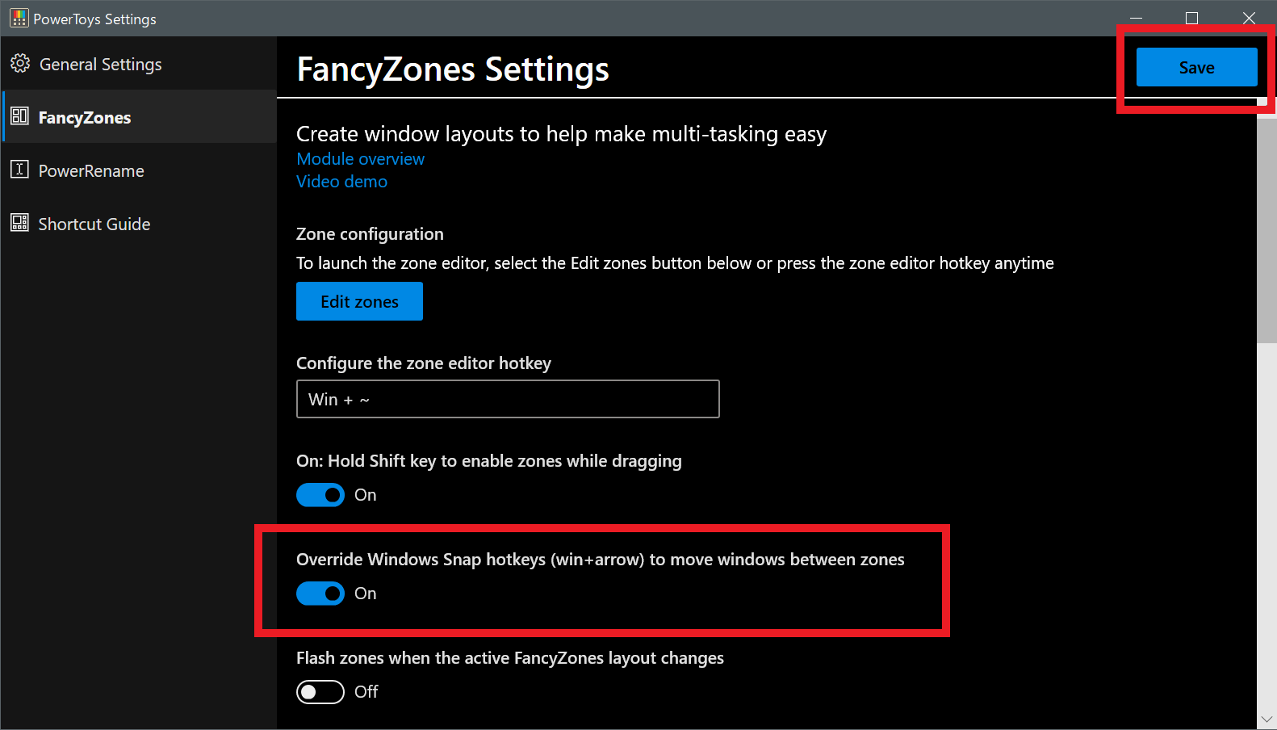Click the scrollbar down arrow

click(1267, 719)
